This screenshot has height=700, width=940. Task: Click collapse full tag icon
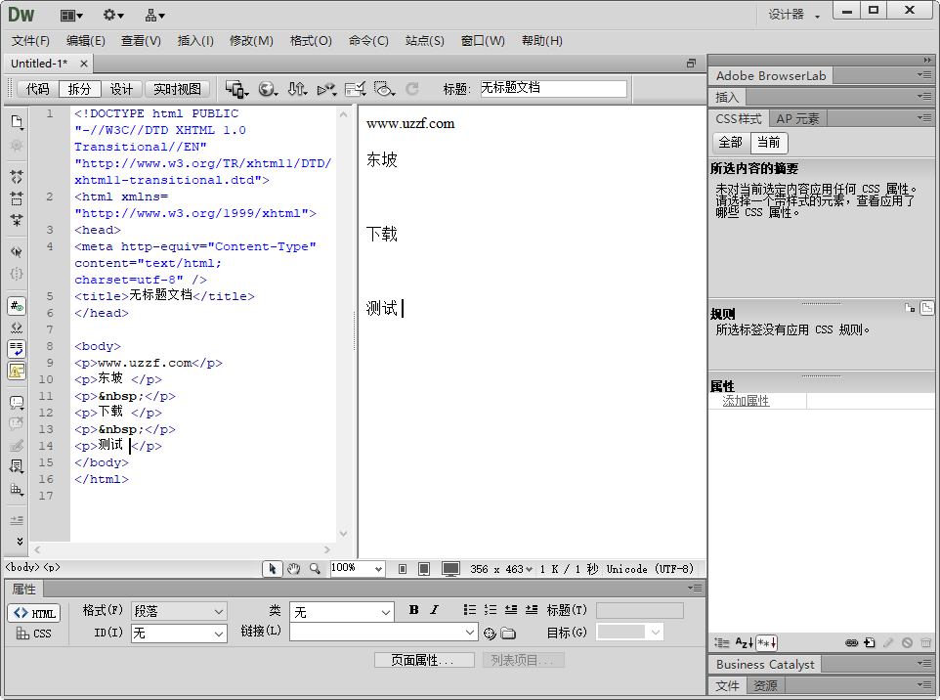[x=17, y=176]
